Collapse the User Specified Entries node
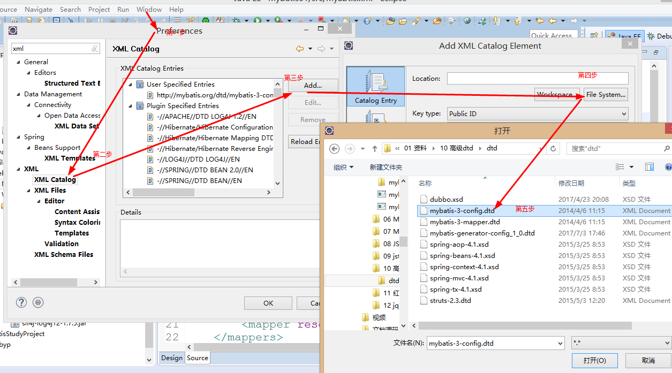This screenshot has height=373, width=672. point(130,85)
